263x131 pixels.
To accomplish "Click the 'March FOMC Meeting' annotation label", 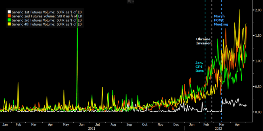I will coord(221,20).
